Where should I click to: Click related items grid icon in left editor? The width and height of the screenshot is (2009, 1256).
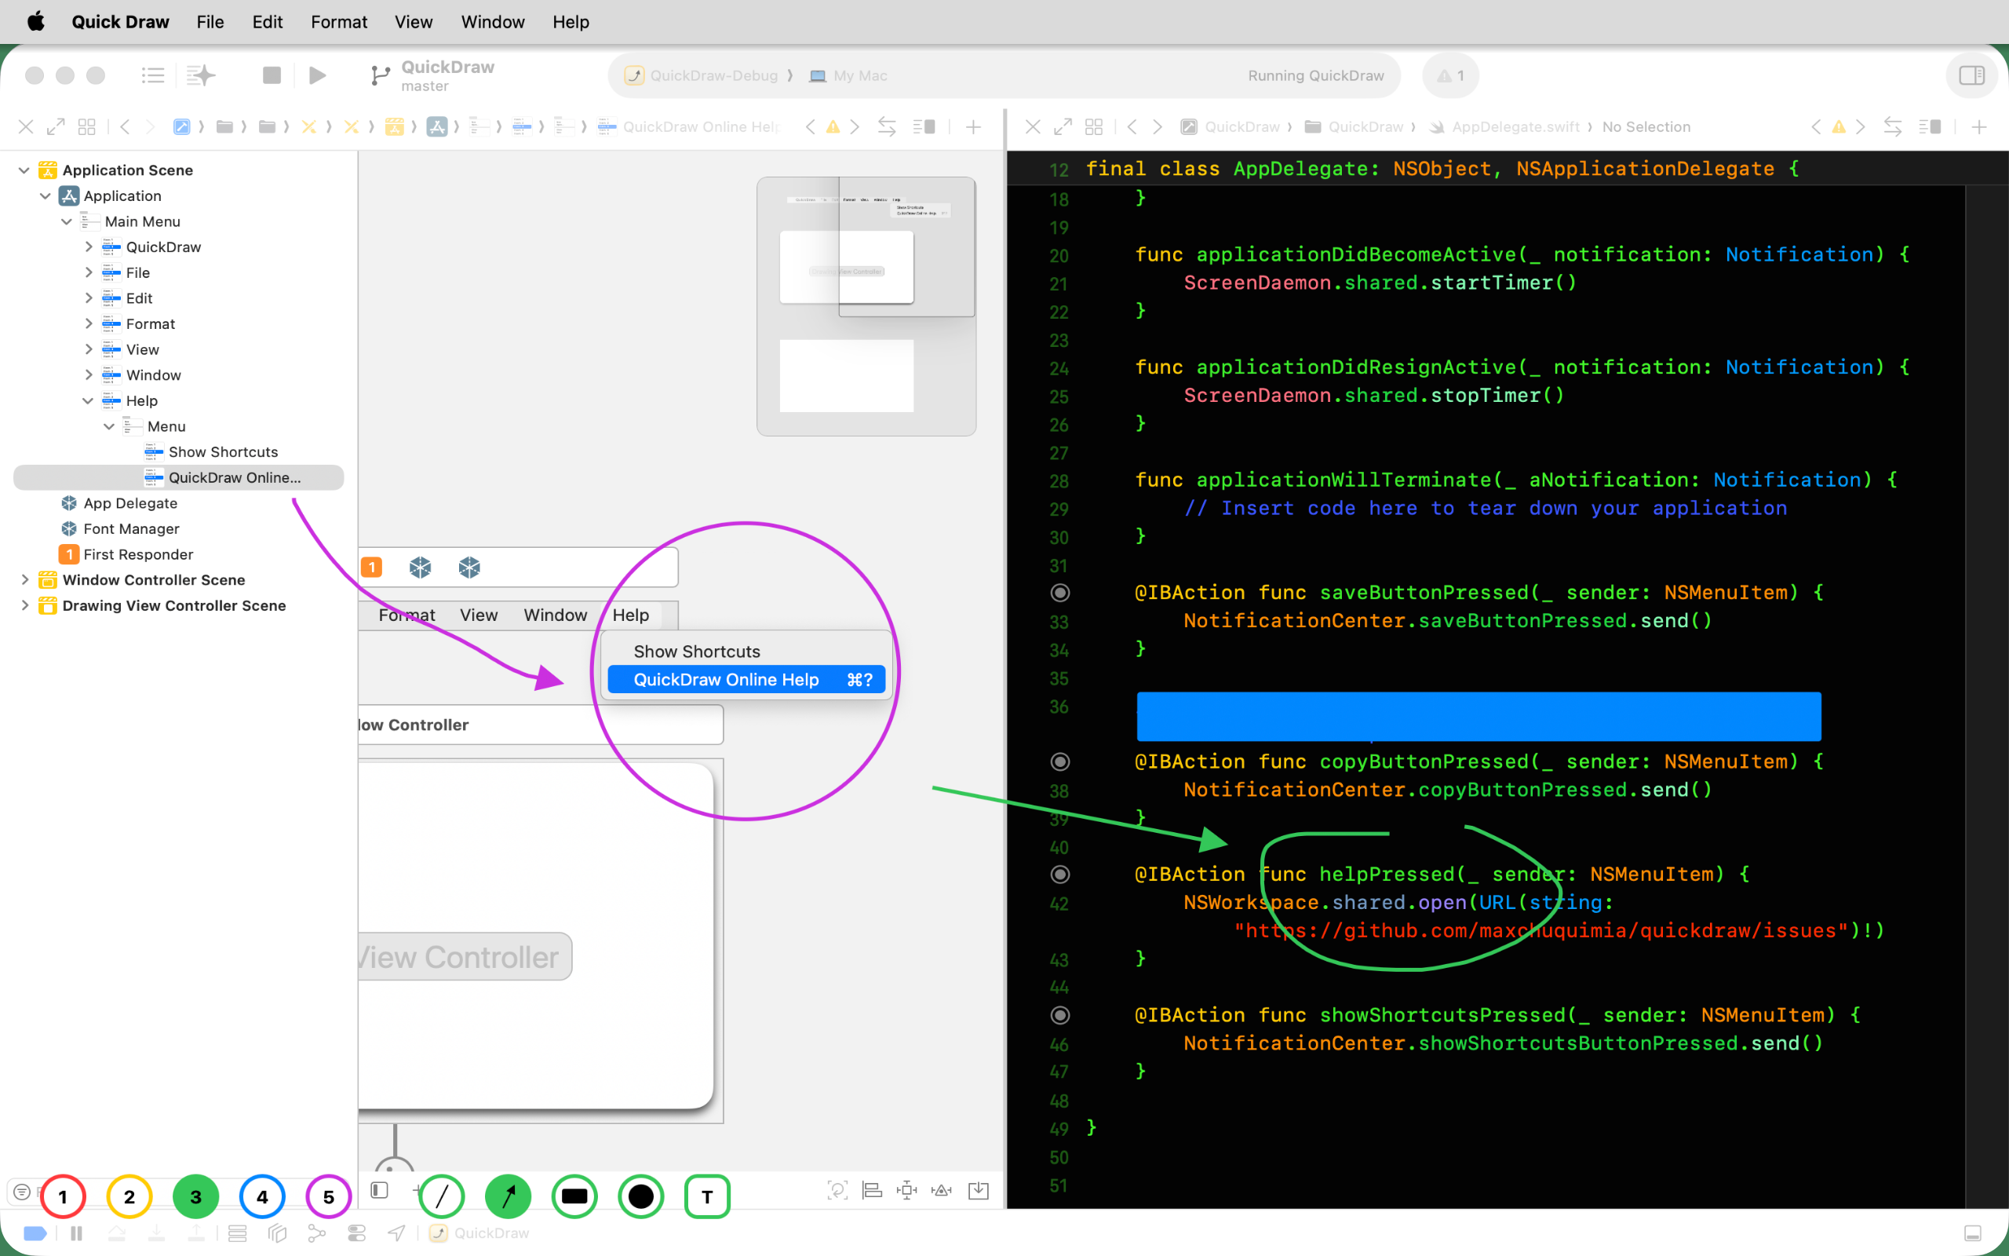[x=86, y=126]
